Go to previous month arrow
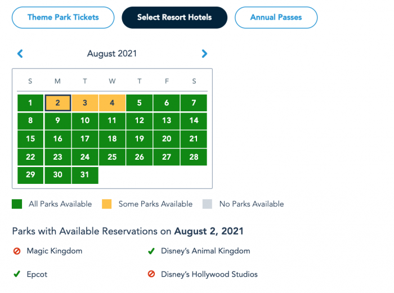Screen dimensions: 394x293 [x=20, y=54]
